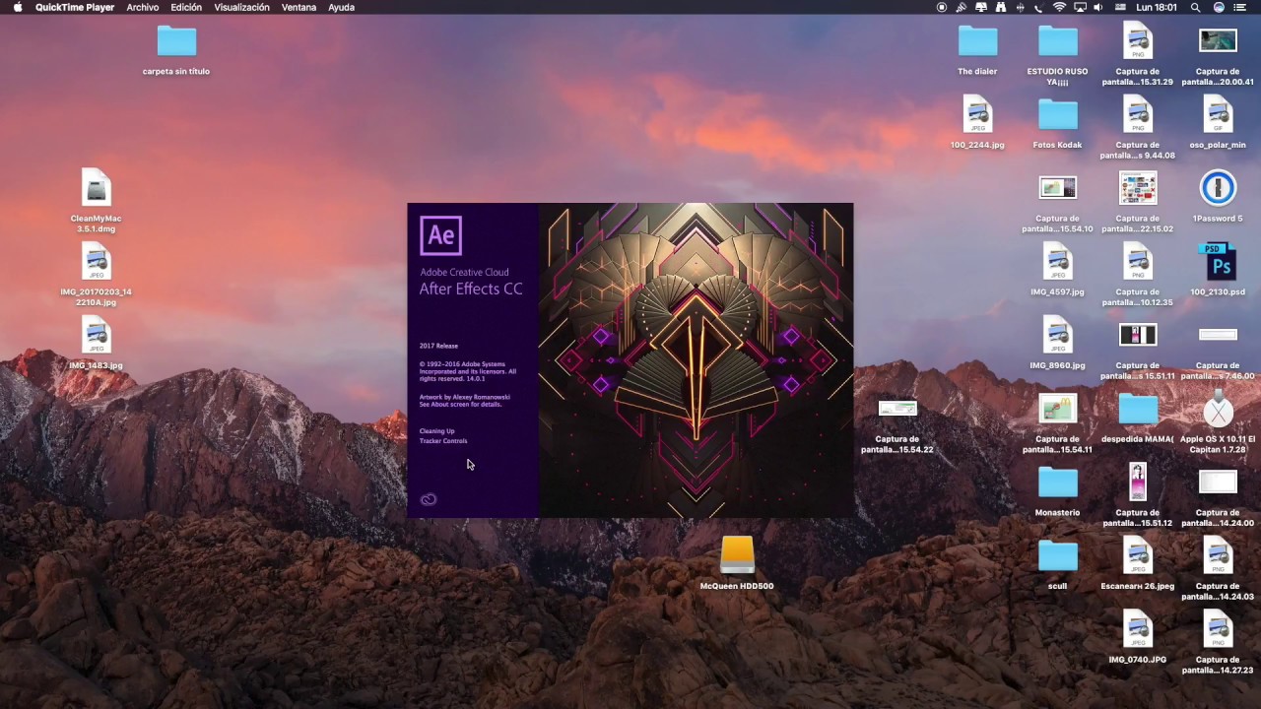Select the CleanMyMac 3.5.1.dmg file
The height and width of the screenshot is (709, 1261).
(x=96, y=187)
